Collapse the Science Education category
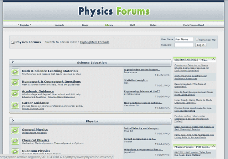 click(13, 62)
